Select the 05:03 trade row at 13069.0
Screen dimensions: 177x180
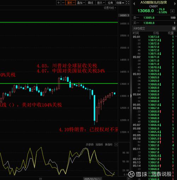coord(153,74)
